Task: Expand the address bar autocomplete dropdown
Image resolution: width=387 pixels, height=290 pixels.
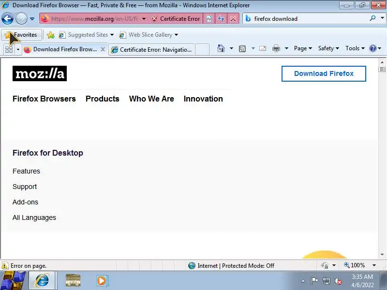Action: pyautogui.click(x=144, y=19)
